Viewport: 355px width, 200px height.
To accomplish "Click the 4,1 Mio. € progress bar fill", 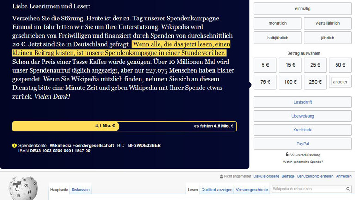I will 66,126.
